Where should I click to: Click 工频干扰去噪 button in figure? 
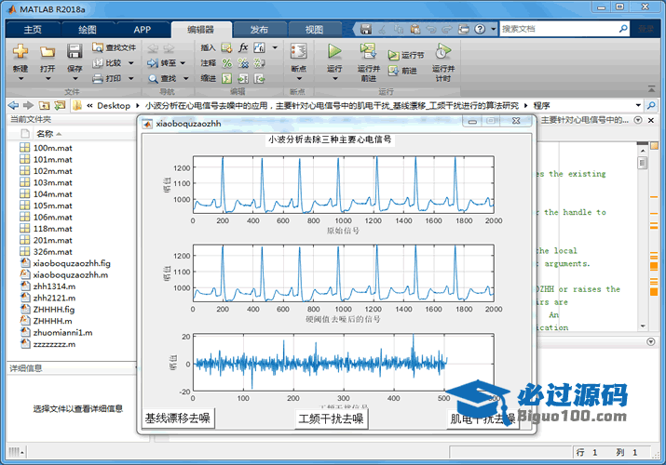point(332,418)
